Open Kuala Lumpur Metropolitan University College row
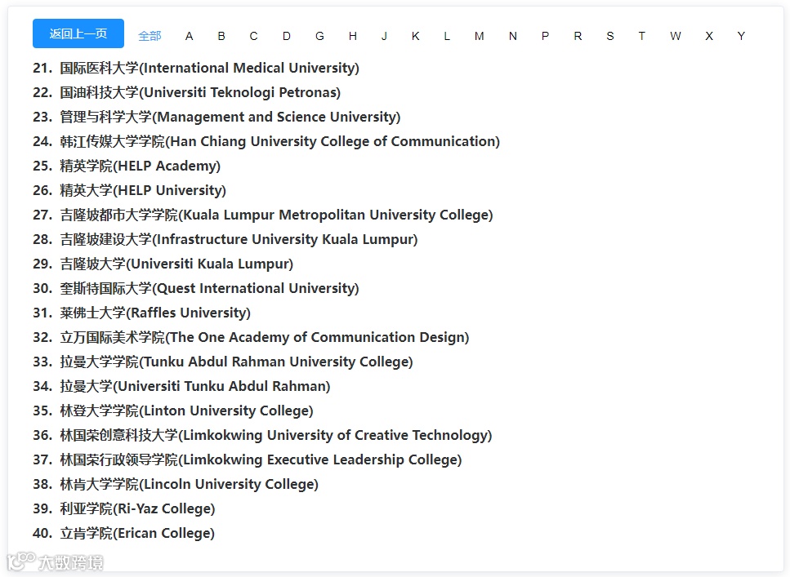 point(263,215)
